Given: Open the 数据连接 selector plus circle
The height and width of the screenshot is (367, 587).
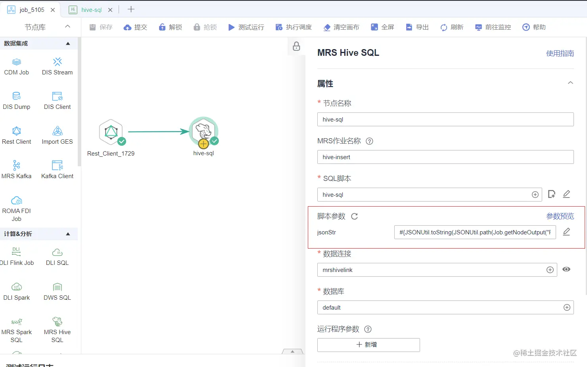Looking at the screenshot, I should tap(550, 270).
